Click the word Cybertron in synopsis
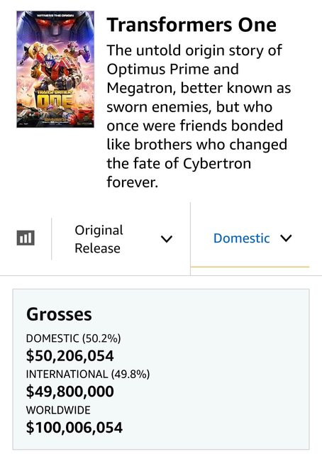This screenshot has width=322, height=454. [217, 163]
